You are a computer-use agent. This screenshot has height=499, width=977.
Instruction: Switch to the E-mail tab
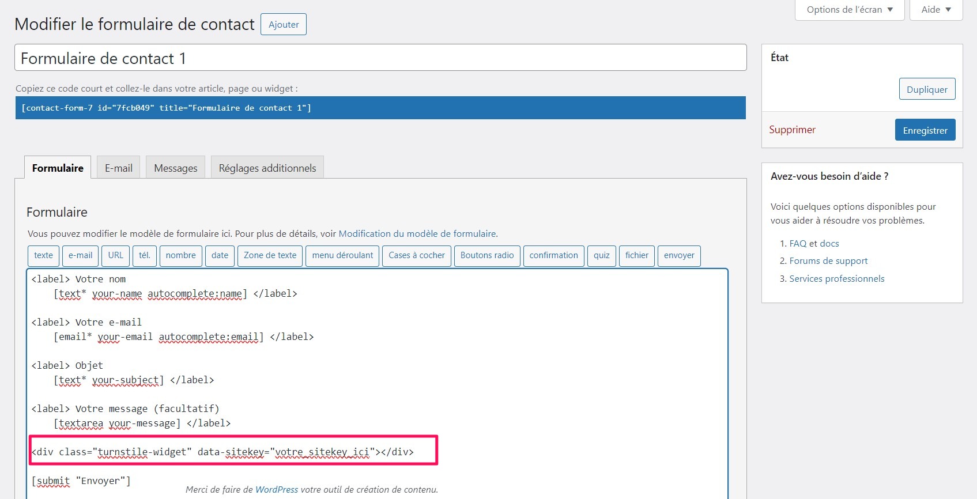coord(119,168)
